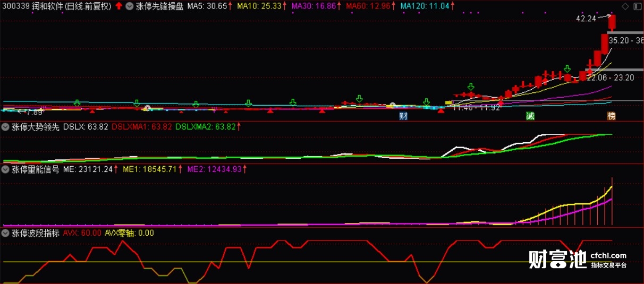Click the 涨停先锋操盘 indicator name
Screen dimensions: 644x284
click(159, 6)
